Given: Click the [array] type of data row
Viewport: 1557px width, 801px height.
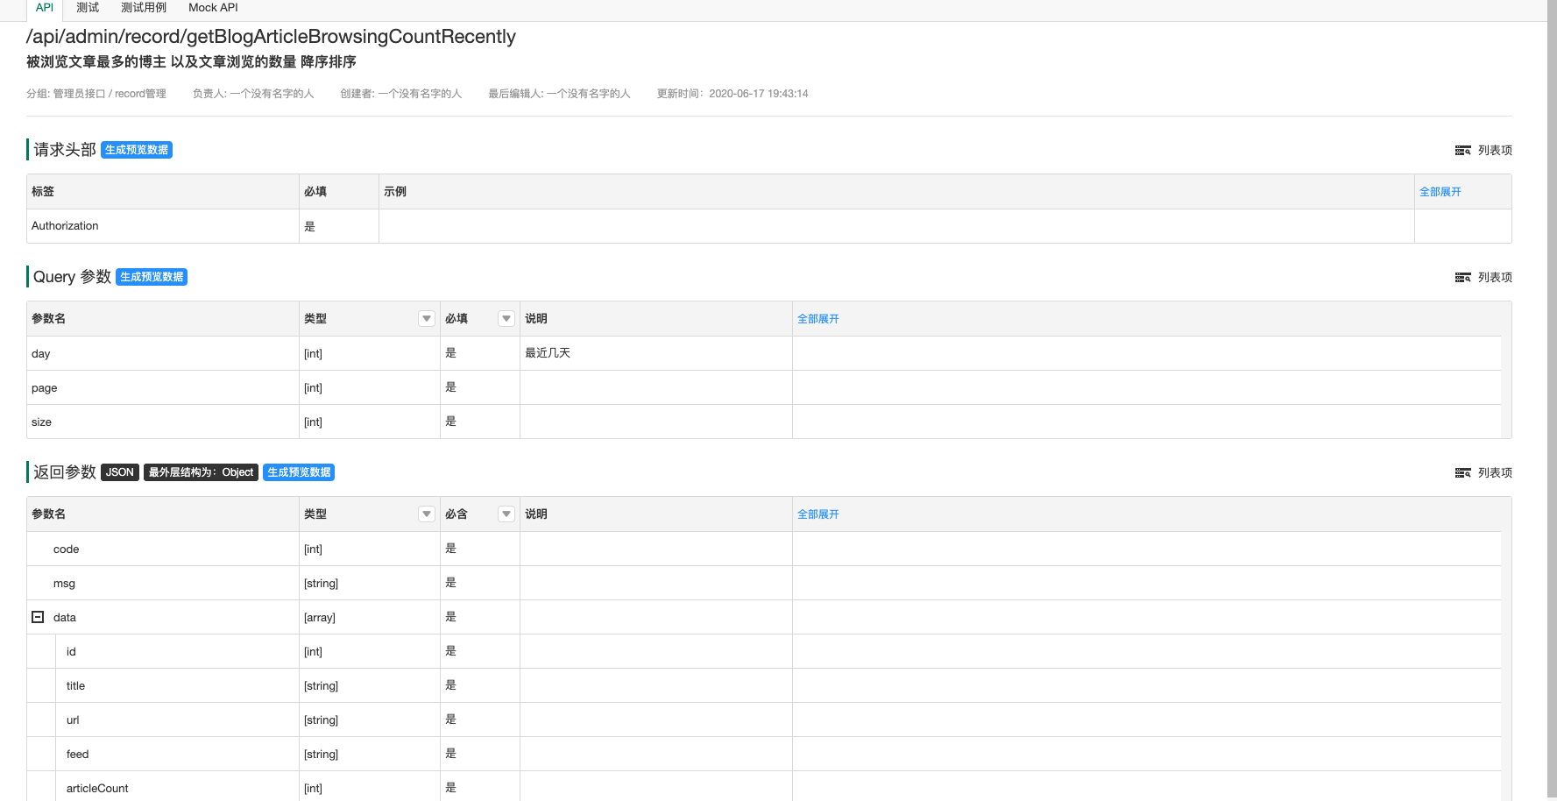Looking at the screenshot, I should [320, 618].
